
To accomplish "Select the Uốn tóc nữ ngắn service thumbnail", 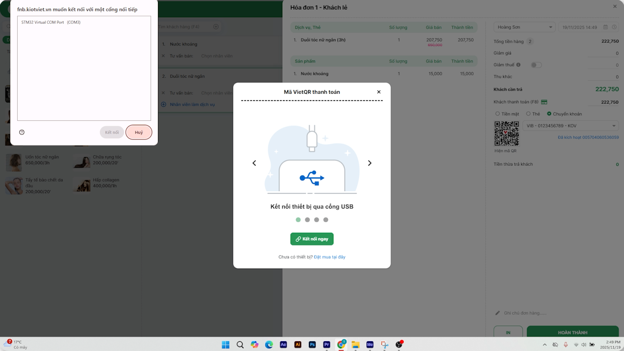I will (x=14, y=163).
